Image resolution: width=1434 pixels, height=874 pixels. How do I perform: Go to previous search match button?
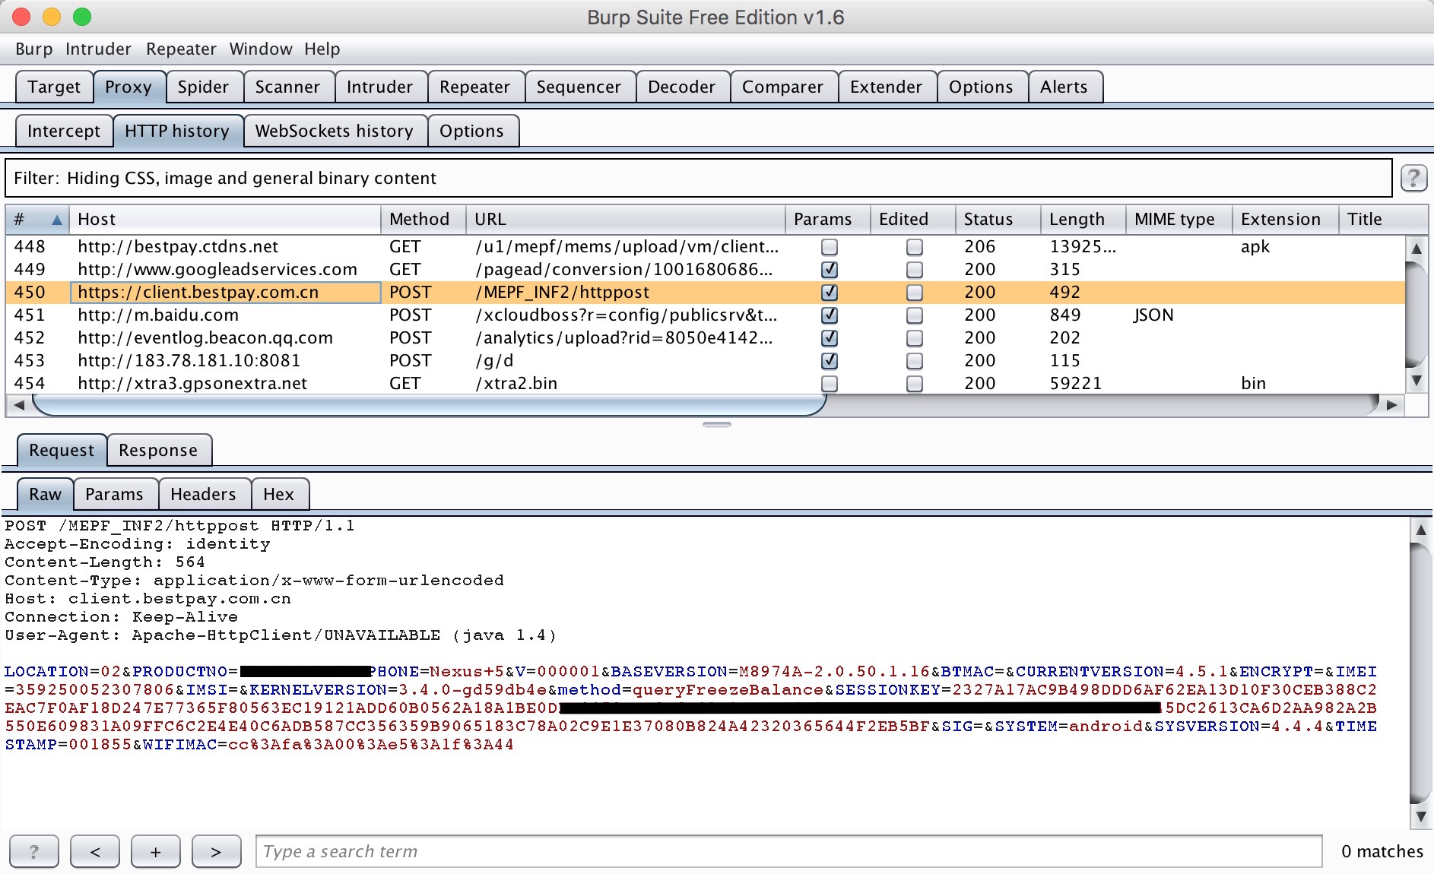[x=95, y=851]
